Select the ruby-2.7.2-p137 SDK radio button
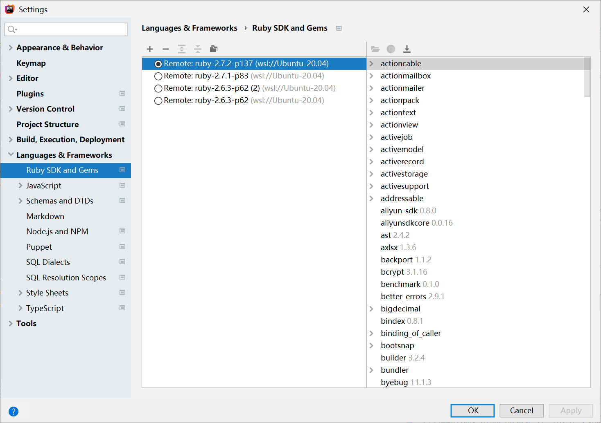Viewport: 601px width, 423px height. (158, 64)
